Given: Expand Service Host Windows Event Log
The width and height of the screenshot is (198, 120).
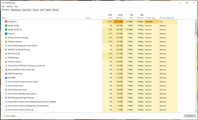Looking at the screenshot, I should point(3,110).
